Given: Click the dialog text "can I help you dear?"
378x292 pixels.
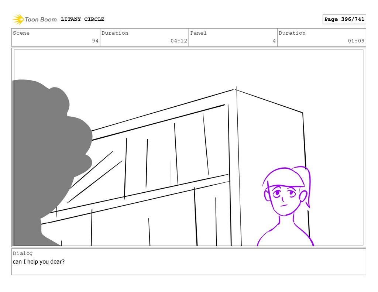Looking at the screenshot, I should [38, 262].
